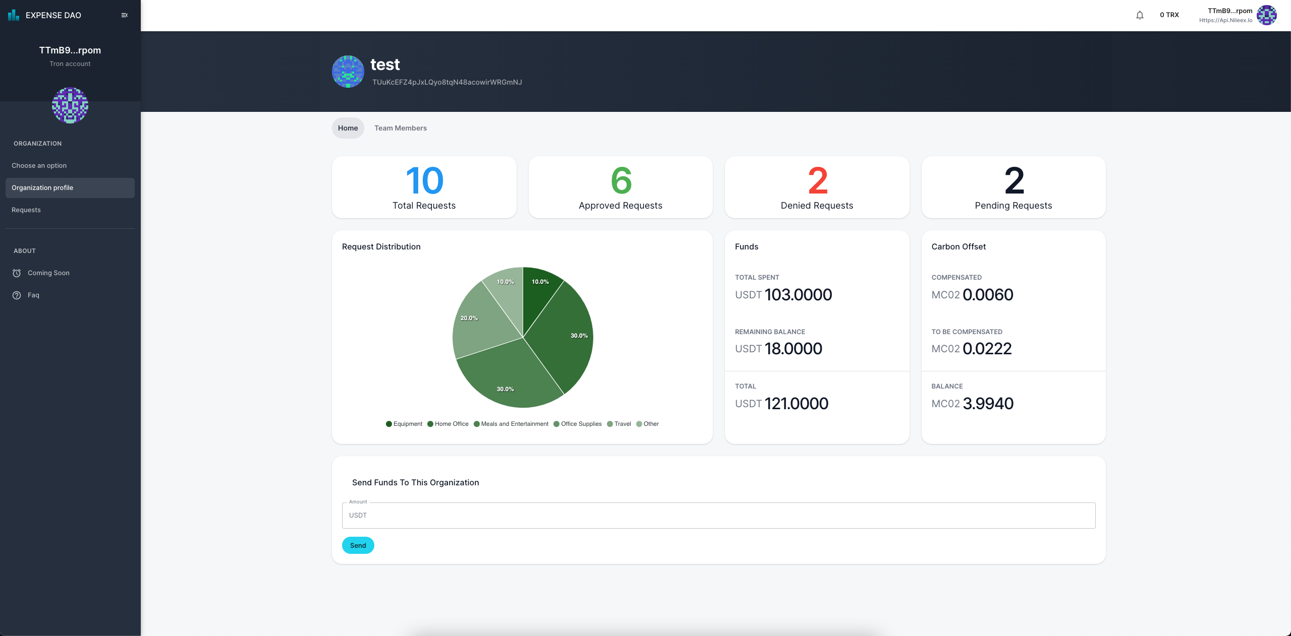
Task: Collapse the sidebar with menu icon
Action: coord(125,15)
